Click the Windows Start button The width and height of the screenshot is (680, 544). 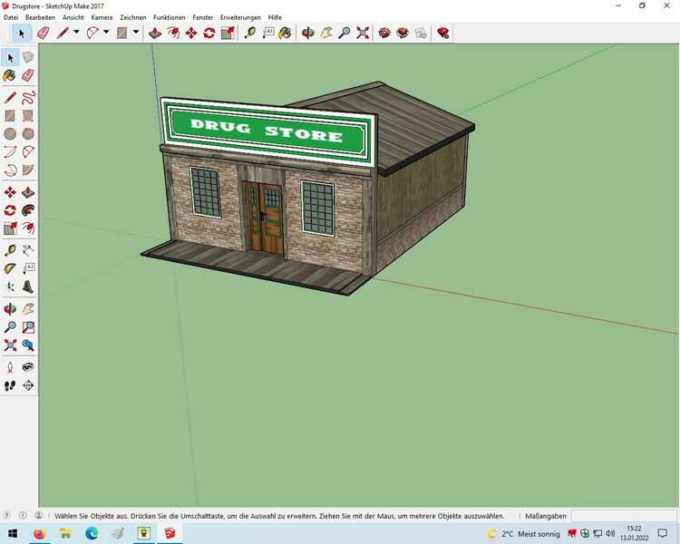coord(13,534)
